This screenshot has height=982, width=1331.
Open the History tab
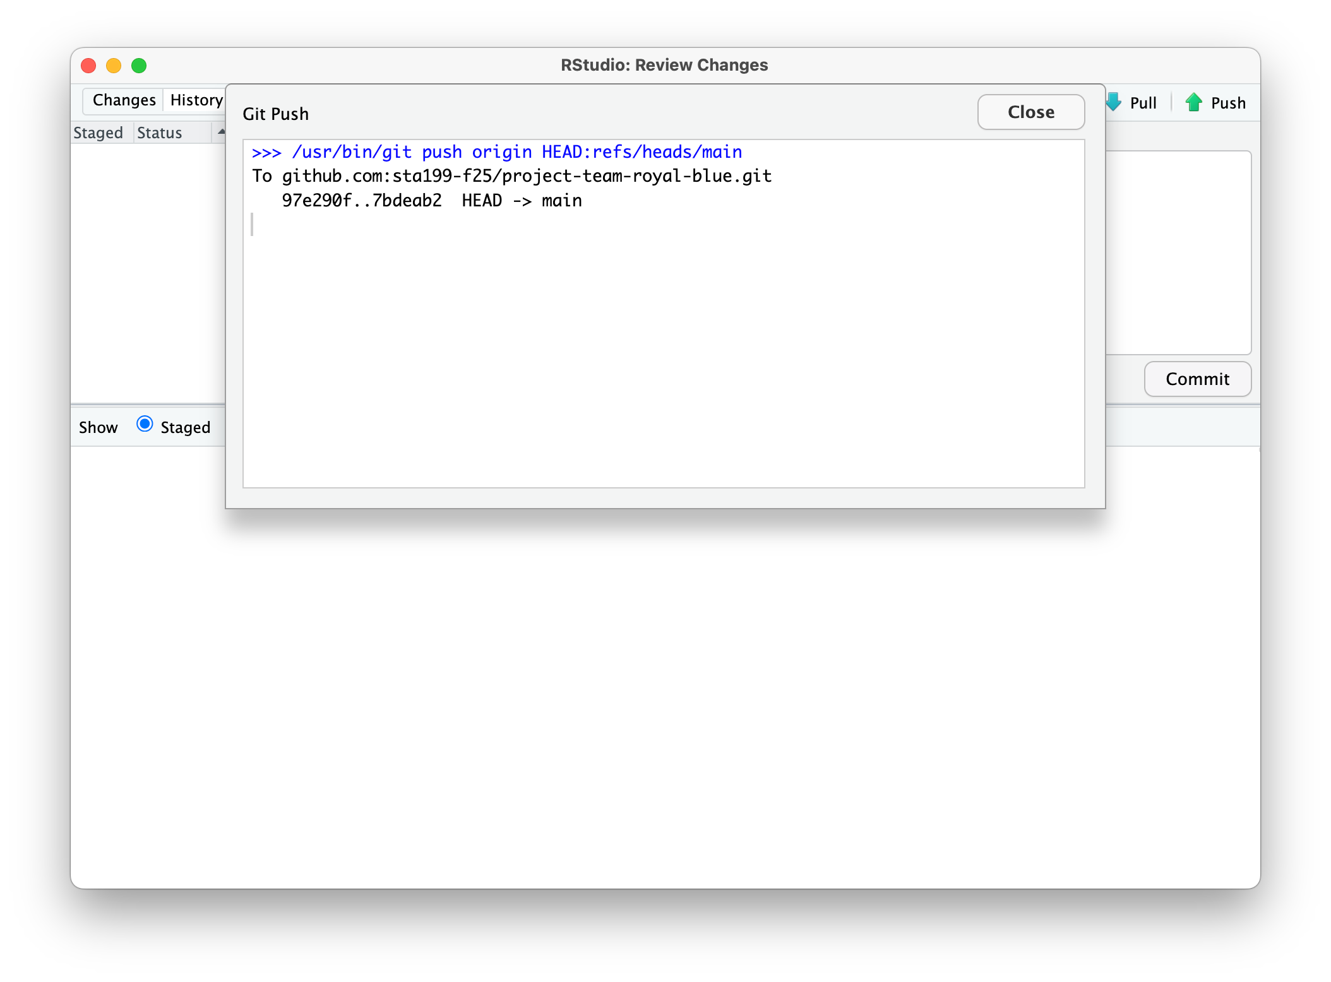click(196, 100)
